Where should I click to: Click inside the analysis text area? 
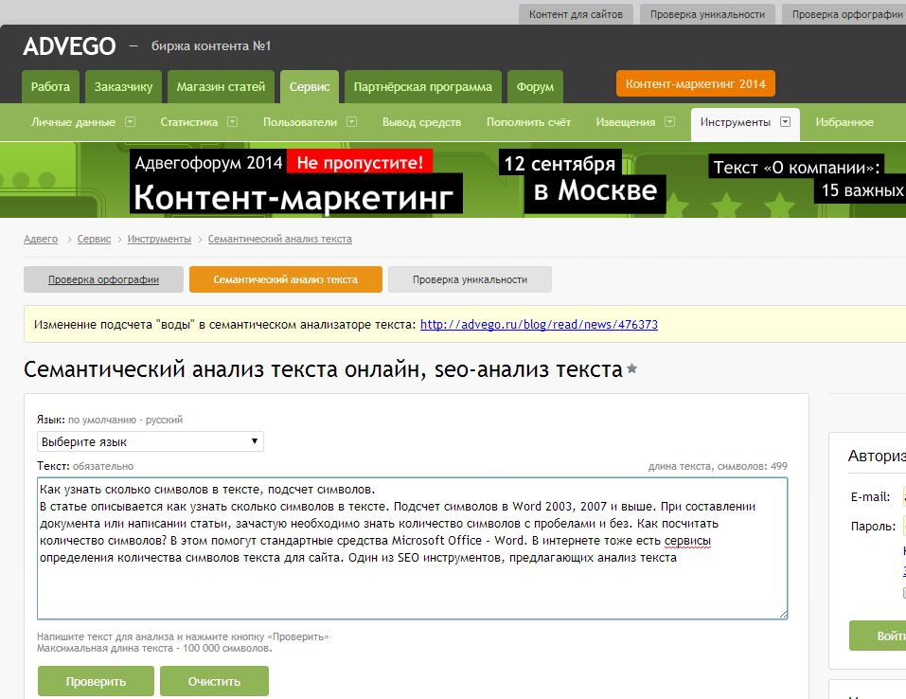(x=412, y=587)
